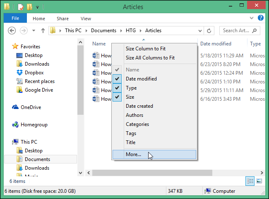Switch to the Home ribbon tab
Screen dimensions: 269x199
point(39,19)
